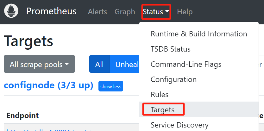Screen dimensions: 264x131
Task: Choose Command-Line Flags menu entry
Action: coord(186,64)
